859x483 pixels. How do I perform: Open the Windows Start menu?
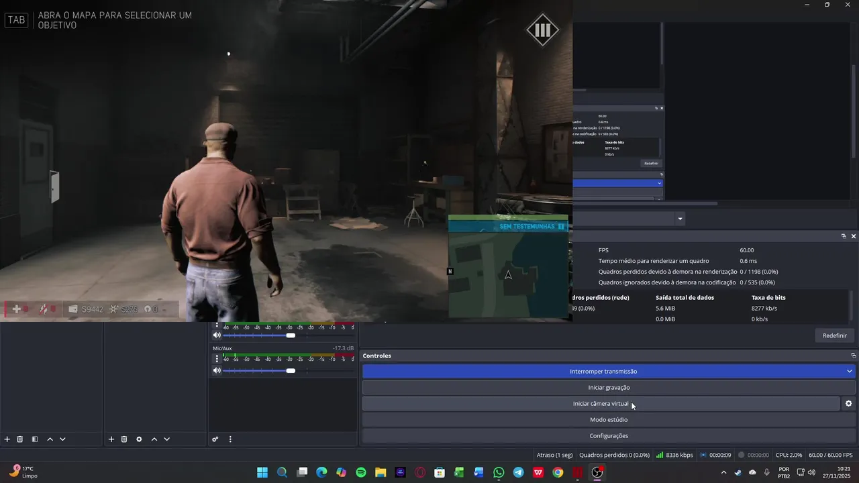pyautogui.click(x=262, y=472)
